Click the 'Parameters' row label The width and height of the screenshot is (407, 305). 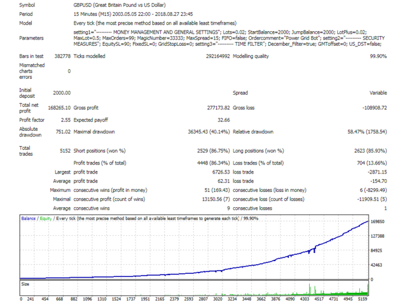31,38
